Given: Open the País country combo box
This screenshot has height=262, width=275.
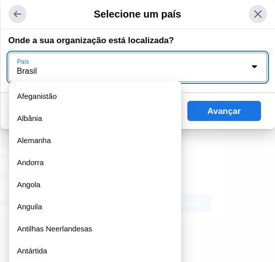Looking at the screenshot, I should (138, 67).
